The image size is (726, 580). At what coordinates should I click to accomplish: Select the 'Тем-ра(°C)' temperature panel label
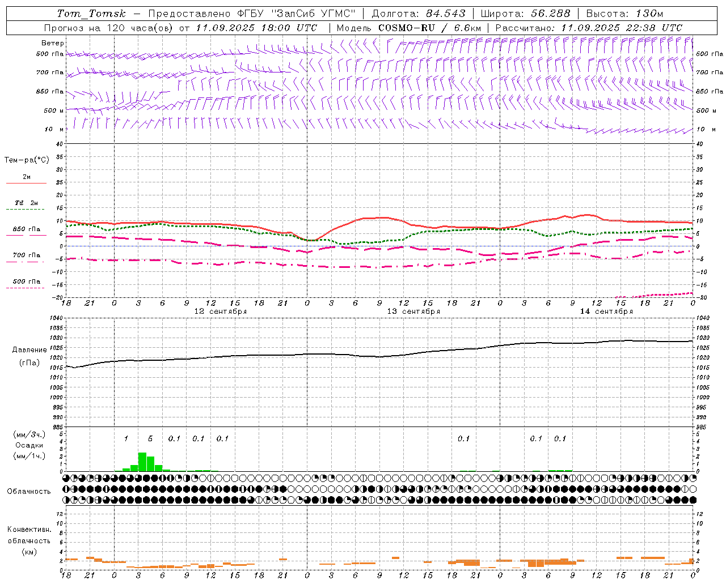coord(27,160)
